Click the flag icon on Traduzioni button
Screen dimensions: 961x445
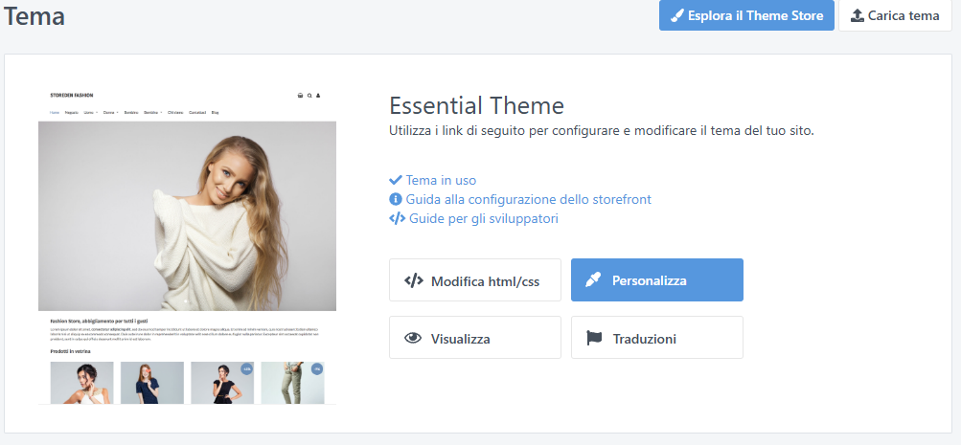tap(595, 338)
